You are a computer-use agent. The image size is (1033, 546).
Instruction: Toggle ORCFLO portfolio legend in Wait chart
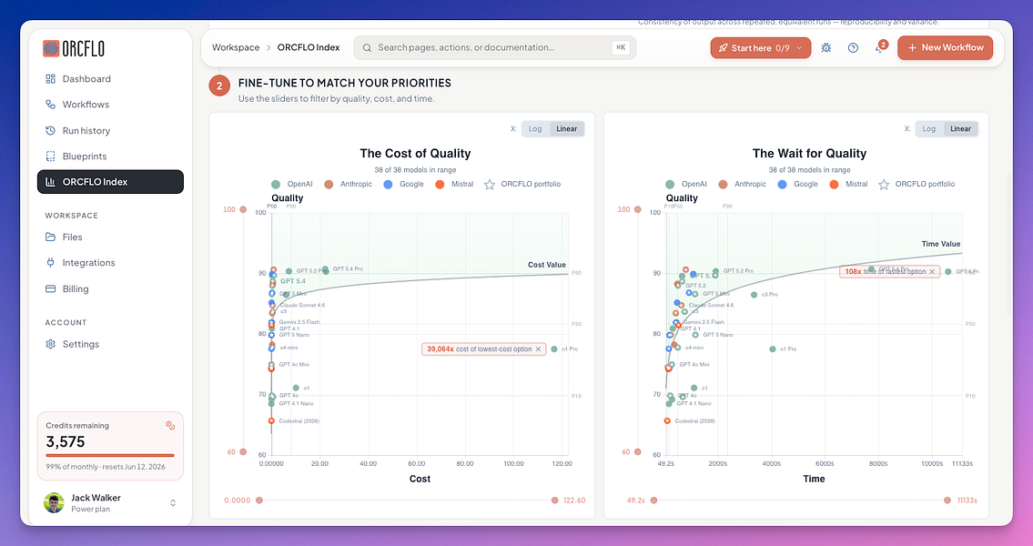[917, 185]
